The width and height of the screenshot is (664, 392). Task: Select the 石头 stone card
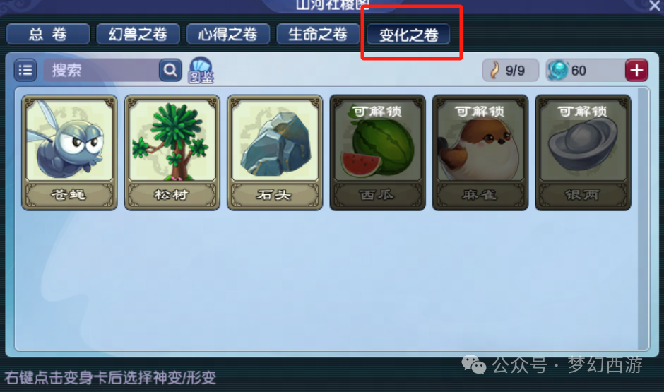tap(275, 153)
